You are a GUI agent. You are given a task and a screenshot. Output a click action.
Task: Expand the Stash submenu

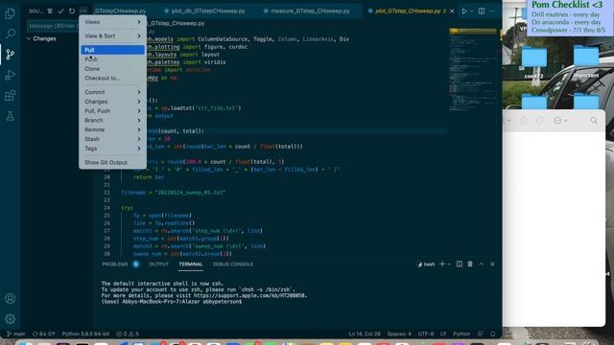112,139
